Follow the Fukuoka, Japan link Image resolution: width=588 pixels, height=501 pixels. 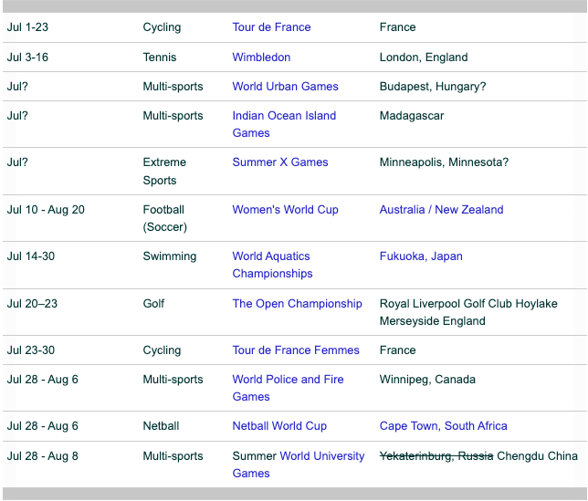pos(421,256)
